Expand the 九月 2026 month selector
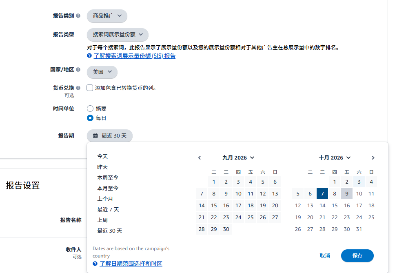397x273 pixels. point(238,158)
